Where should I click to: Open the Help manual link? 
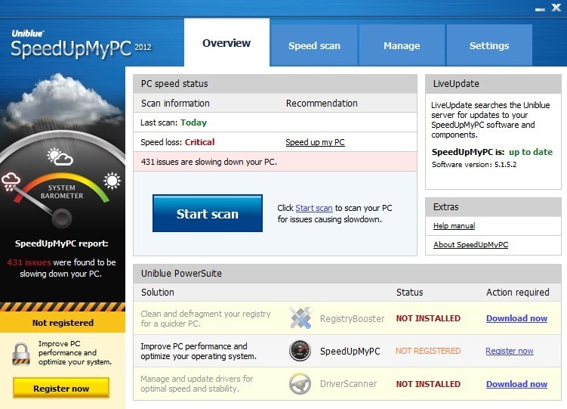[454, 225]
